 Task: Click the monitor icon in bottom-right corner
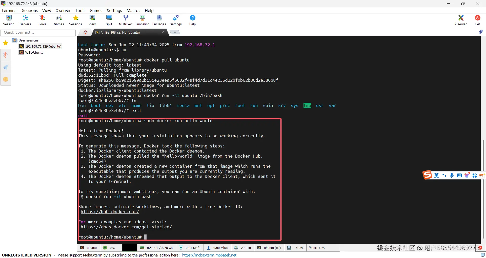coord(483,255)
